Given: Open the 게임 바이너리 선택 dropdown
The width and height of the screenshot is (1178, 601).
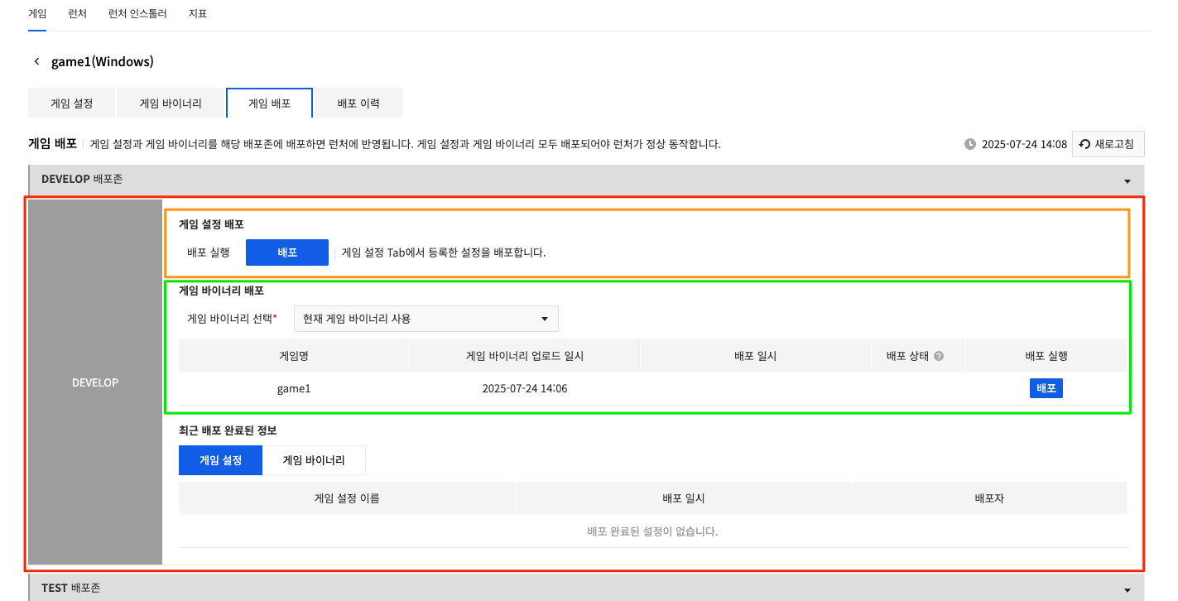Looking at the screenshot, I should pyautogui.click(x=426, y=319).
